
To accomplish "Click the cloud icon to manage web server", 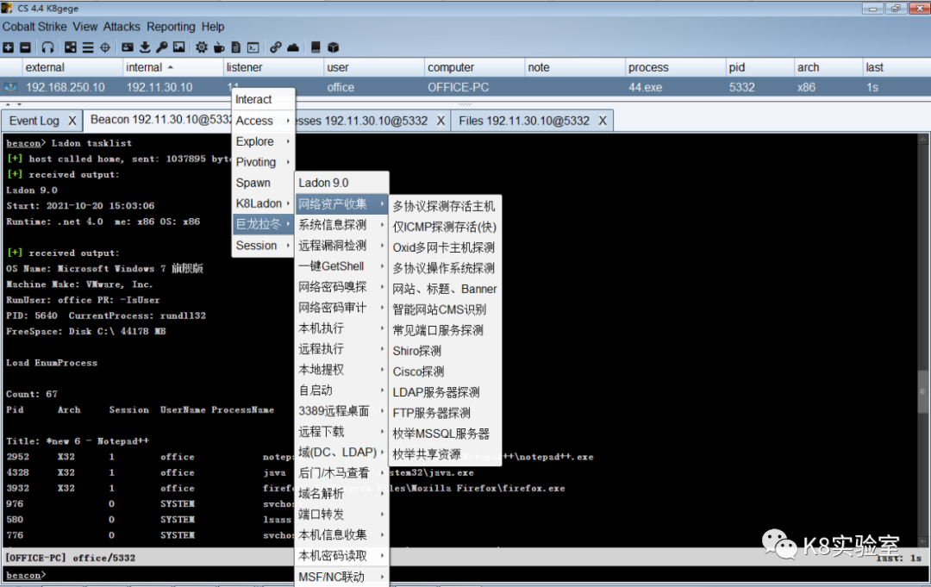I will (293, 47).
